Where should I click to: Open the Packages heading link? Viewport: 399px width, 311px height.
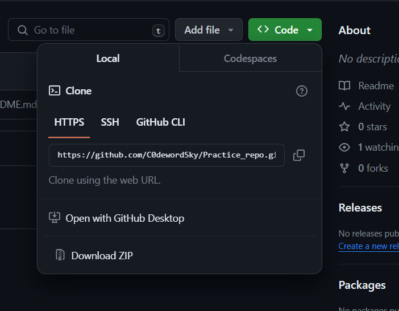pos(362,285)
